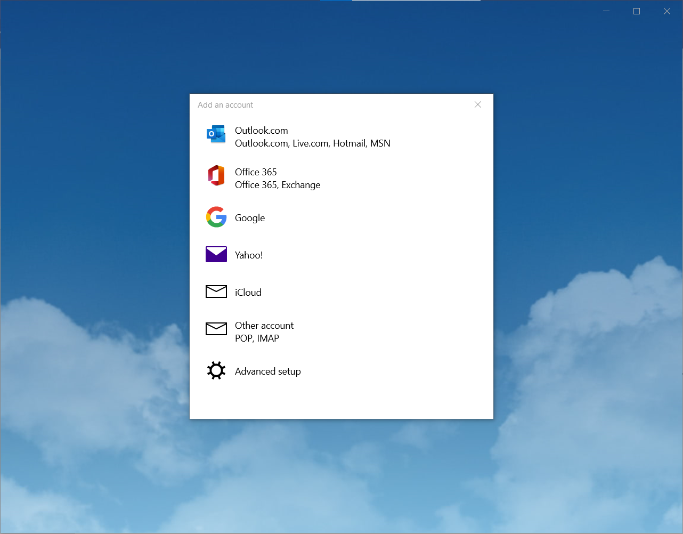Click the purple Yahoo envelope icon
Image resolution: width=683 pixels, height=534 pixels.
click(x=216, y=254)
